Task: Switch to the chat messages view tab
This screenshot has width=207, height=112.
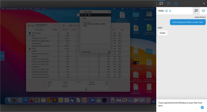Action: pyautogui.click(x=196, y=11)
